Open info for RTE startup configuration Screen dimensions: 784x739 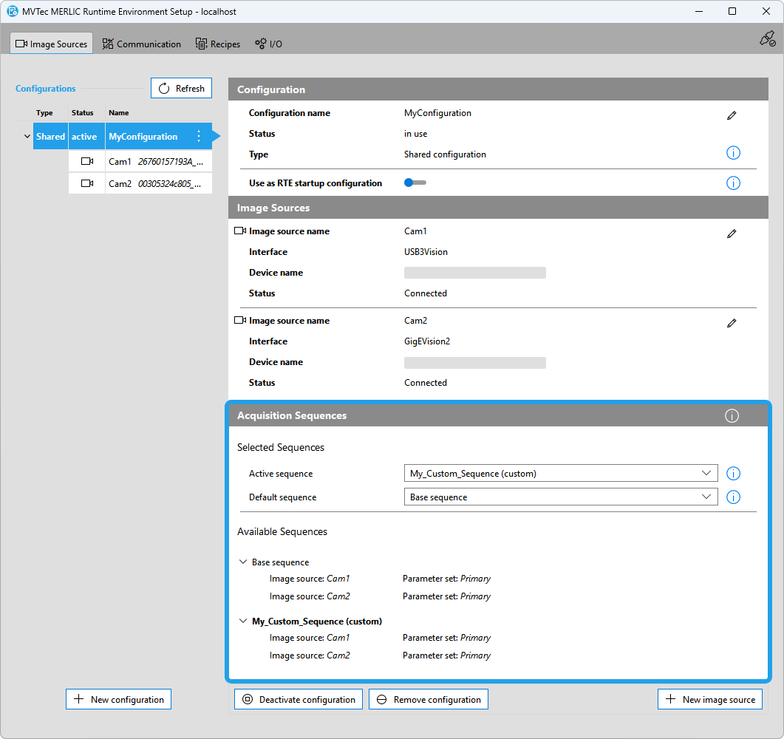point(733,183)
